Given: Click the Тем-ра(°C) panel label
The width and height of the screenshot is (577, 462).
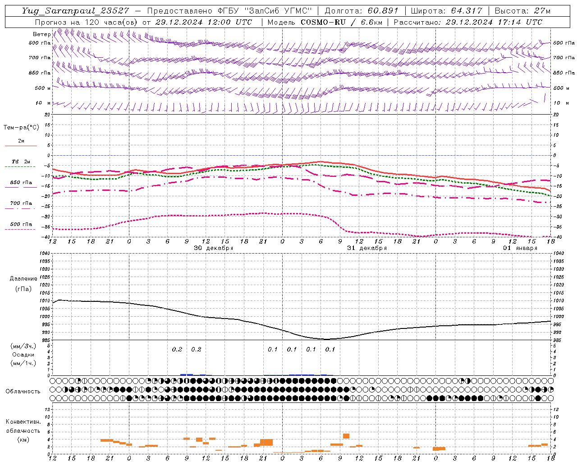Looking at the screenshot, I should click(21, 127).
